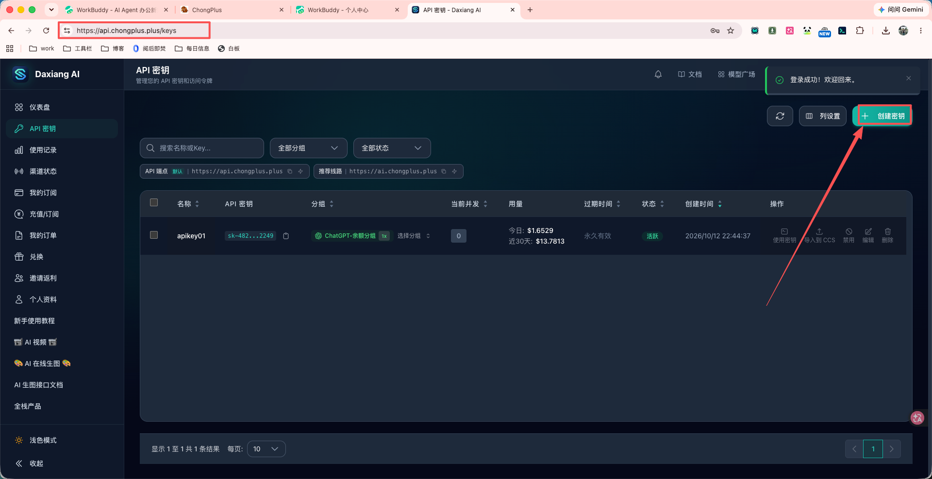Click the 创建密钥 button

click(x=883, y=116)
